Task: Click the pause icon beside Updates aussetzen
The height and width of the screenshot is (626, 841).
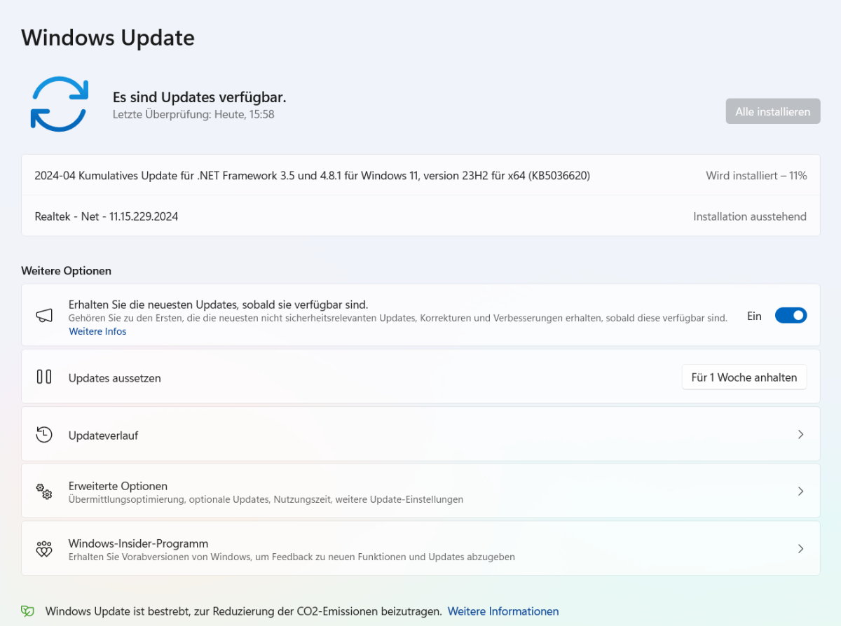Action: pos(44,377)
